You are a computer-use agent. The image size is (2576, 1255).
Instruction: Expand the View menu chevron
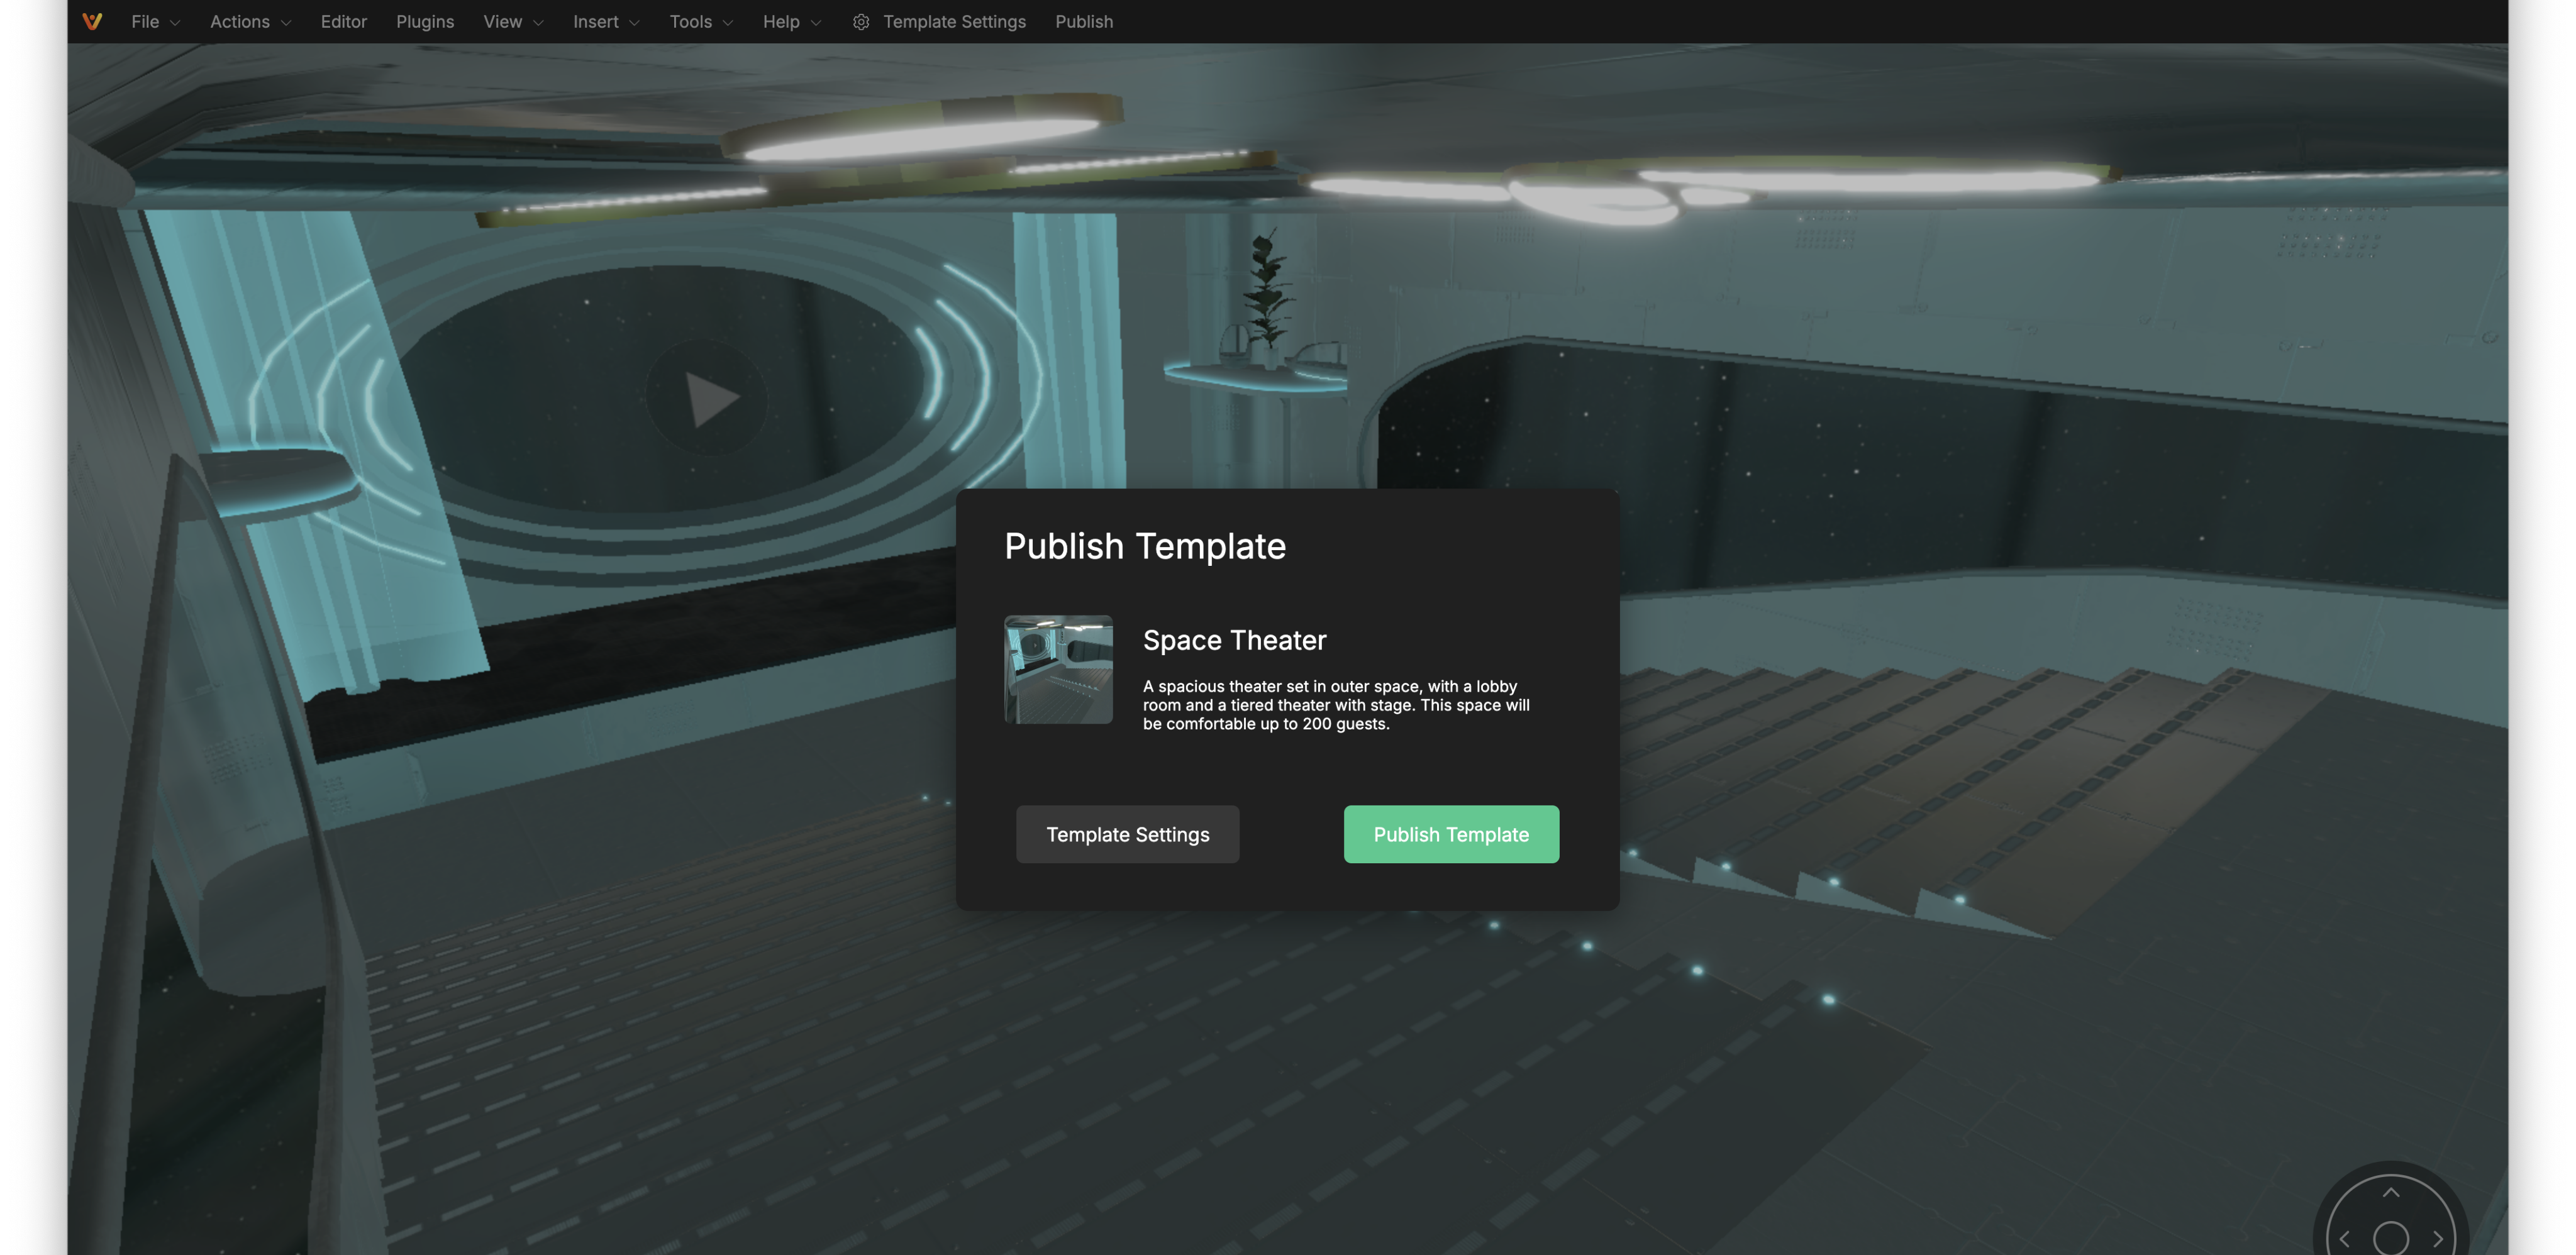click(538, 22)
